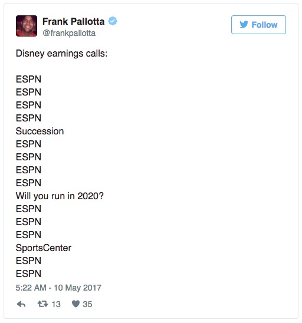Select the "Succession" line in tweet
This screenshot has height=323, width=302.
coord(40,131)
